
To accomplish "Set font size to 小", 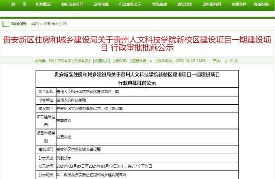I will click(x=226, y=61).
